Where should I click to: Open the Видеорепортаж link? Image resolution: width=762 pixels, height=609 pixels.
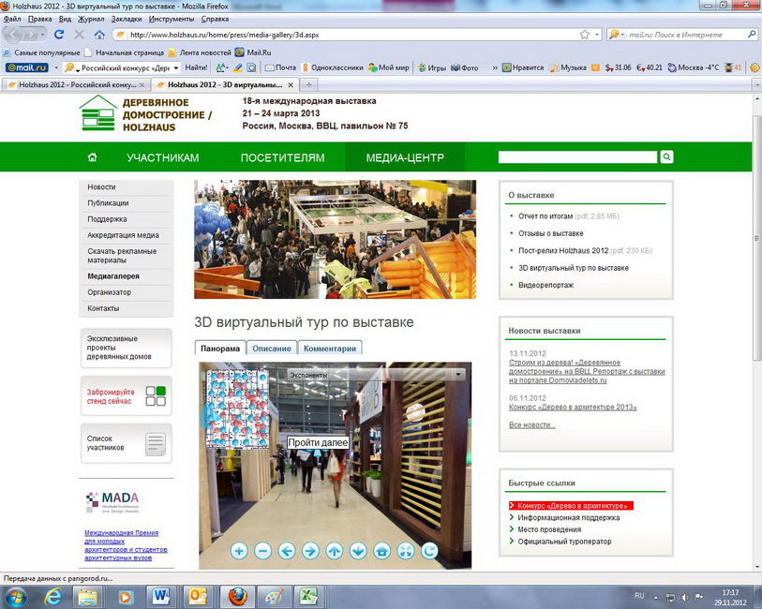pos(546,285)
